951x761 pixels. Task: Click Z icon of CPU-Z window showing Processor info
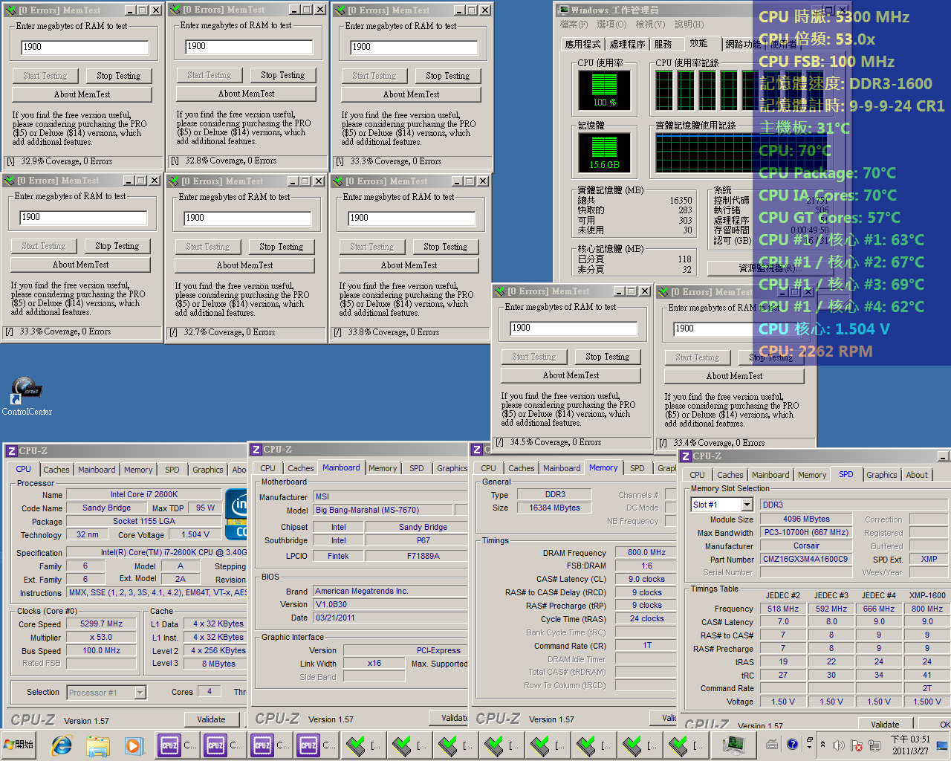(11, 451)
